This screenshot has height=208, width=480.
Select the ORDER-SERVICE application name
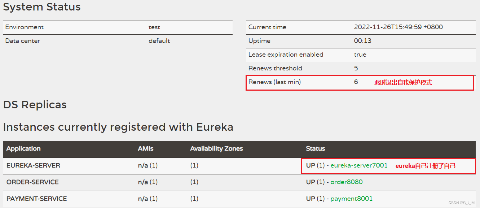(x=32, y=182)
